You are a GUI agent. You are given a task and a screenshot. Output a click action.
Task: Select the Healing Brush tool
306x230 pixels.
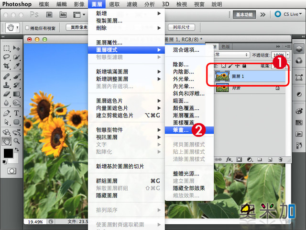coord(6,76)
